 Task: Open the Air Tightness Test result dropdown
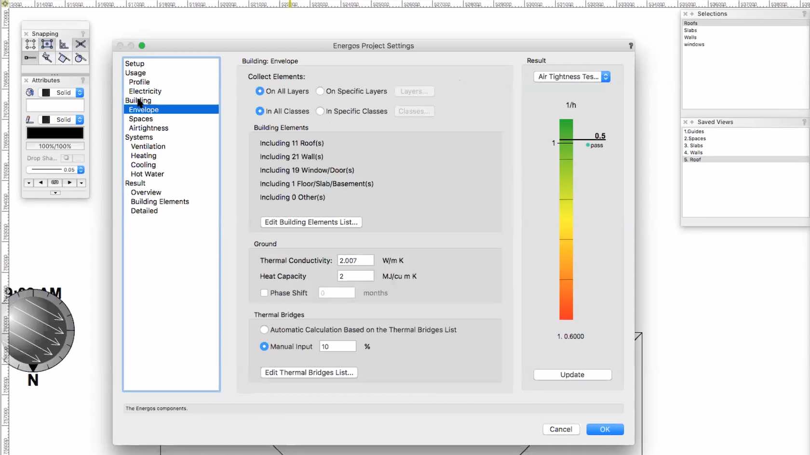572,77
